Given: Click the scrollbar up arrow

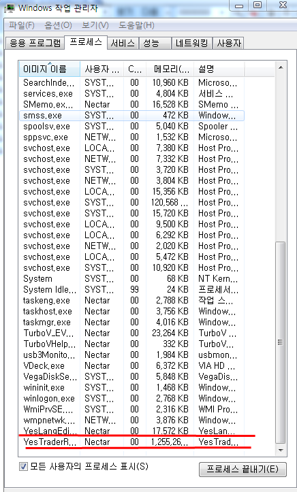Looking at the screenshot, I should click(281, 67).
